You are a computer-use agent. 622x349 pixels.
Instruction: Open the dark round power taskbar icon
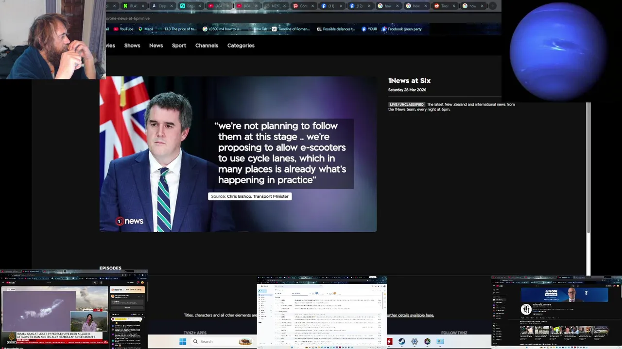427,341
